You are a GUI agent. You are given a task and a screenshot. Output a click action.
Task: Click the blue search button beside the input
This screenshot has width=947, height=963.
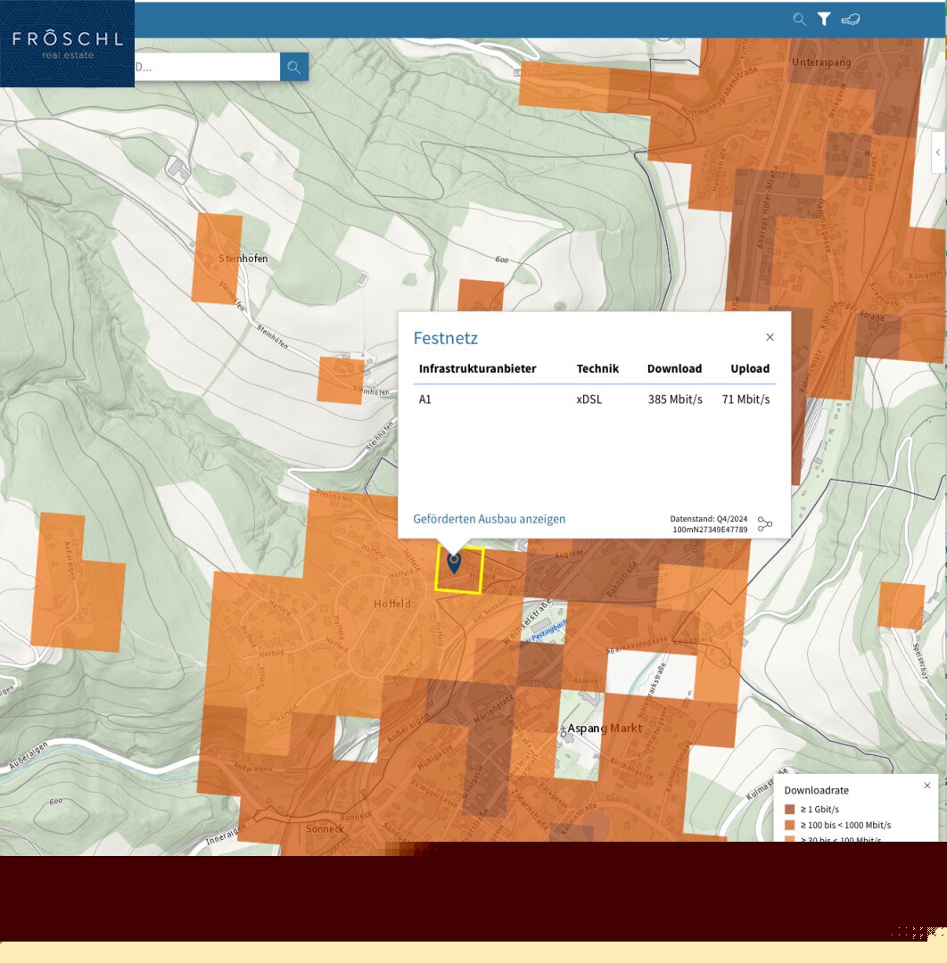coord(294,67)
